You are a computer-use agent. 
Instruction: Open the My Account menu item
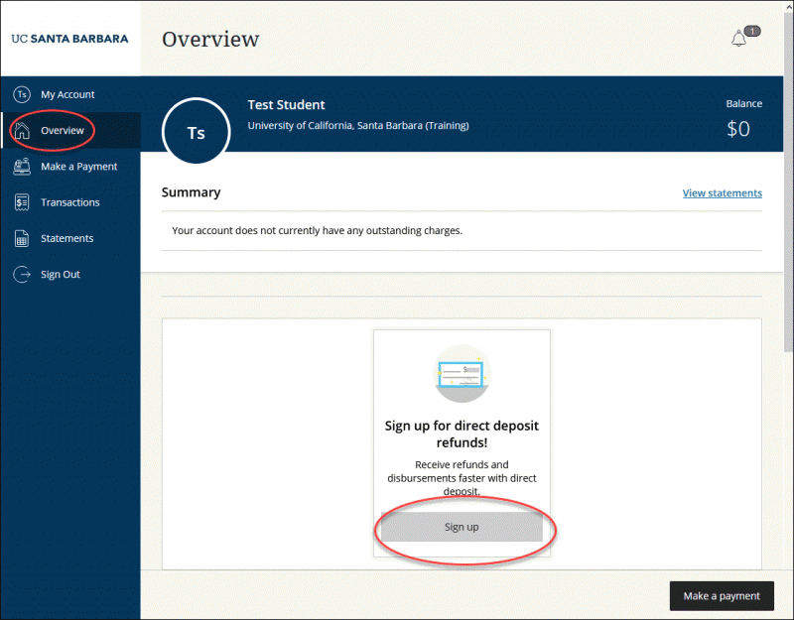coord(67,94)
